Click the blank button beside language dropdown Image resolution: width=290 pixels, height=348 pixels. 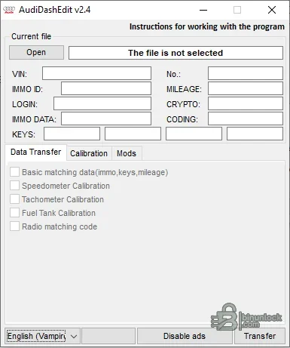pos(108,336)
